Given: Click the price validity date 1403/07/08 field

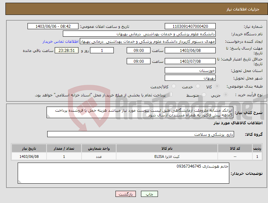Looking at the screenshot, I should tap(190, 61).
